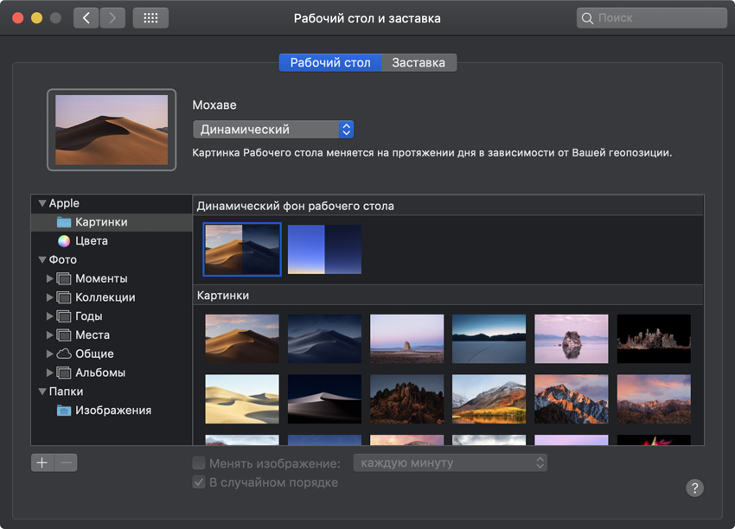
Task: Click the Show All grid icon
Action: pyautogui.click(x=150, y=18)
